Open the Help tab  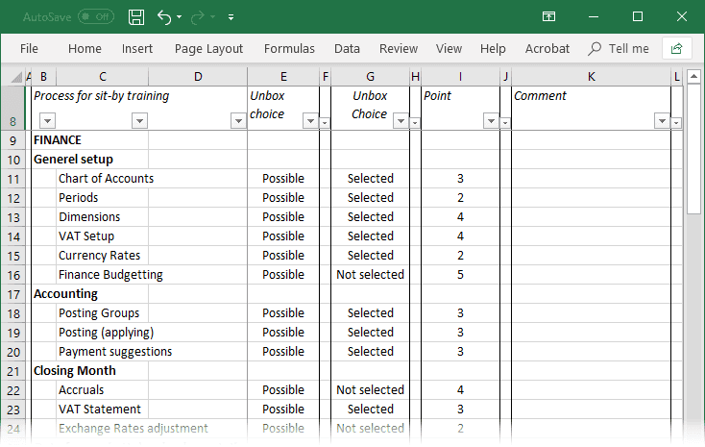(x=493, y=48)
